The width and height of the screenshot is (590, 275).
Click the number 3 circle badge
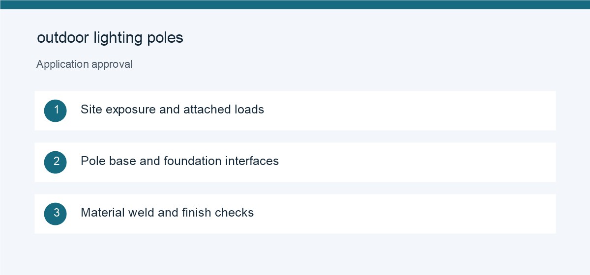(x=55, y=214)
